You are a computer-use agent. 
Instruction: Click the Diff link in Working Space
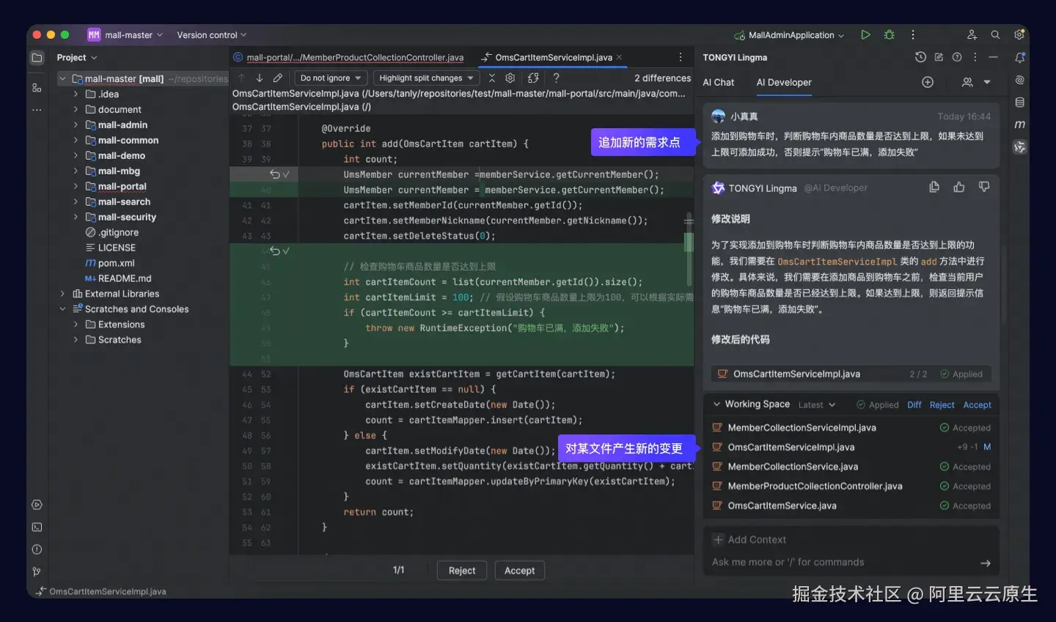[914, 404]
